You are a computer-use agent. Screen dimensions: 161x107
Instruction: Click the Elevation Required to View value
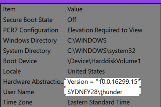coord(105,30)
